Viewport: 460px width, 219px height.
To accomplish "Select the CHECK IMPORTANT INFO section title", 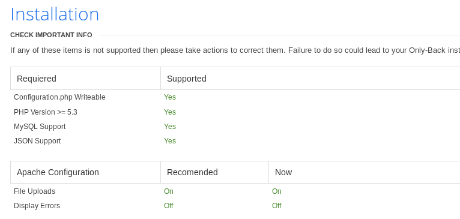I will pyautogui.click(x=51, y=35).
